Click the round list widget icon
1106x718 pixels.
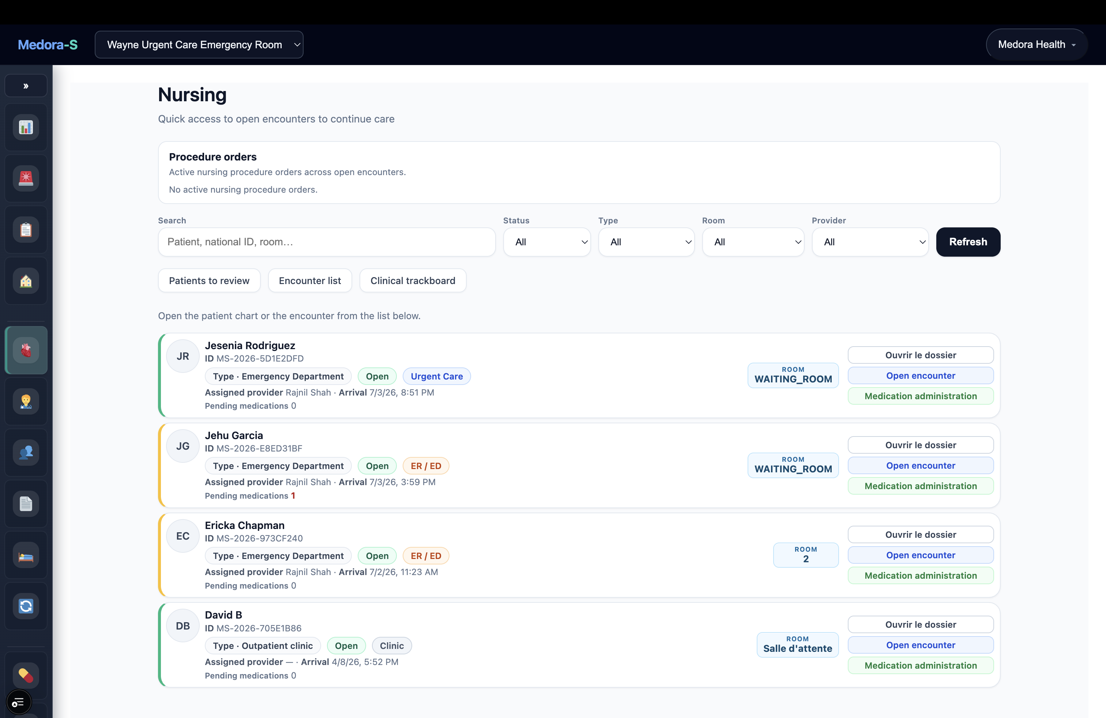19,702
